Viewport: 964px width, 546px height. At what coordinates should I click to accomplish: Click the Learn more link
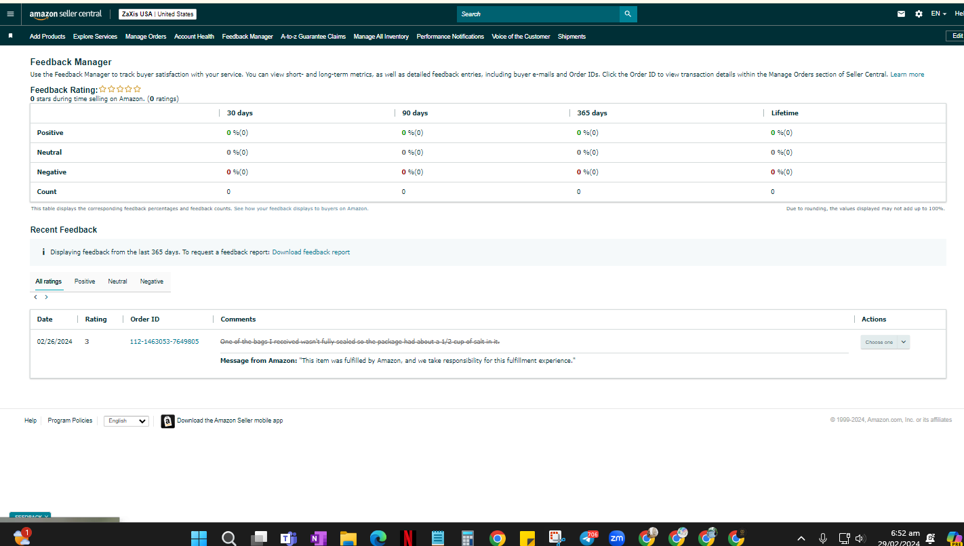point(907,75)
